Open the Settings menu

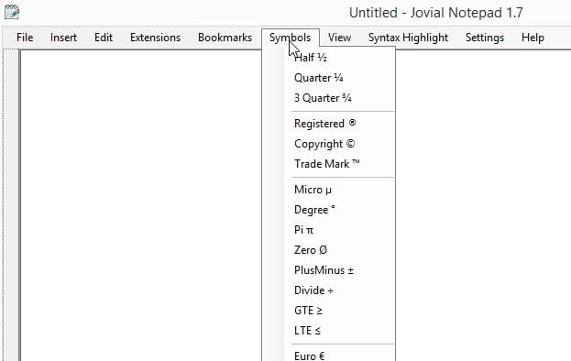coord(485,38)
